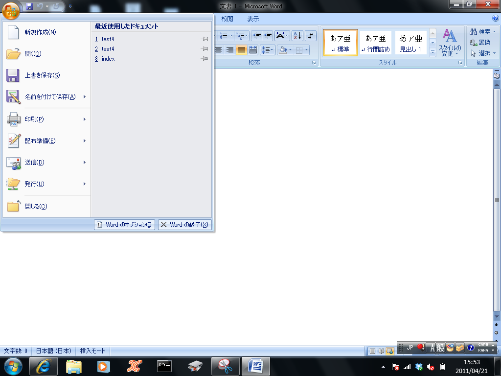
Task: Open 段落 dialog launcher
Action: pos(314,63)
